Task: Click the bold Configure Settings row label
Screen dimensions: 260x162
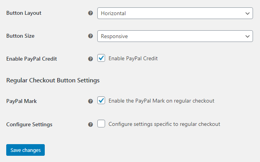Action: point(29,124)
